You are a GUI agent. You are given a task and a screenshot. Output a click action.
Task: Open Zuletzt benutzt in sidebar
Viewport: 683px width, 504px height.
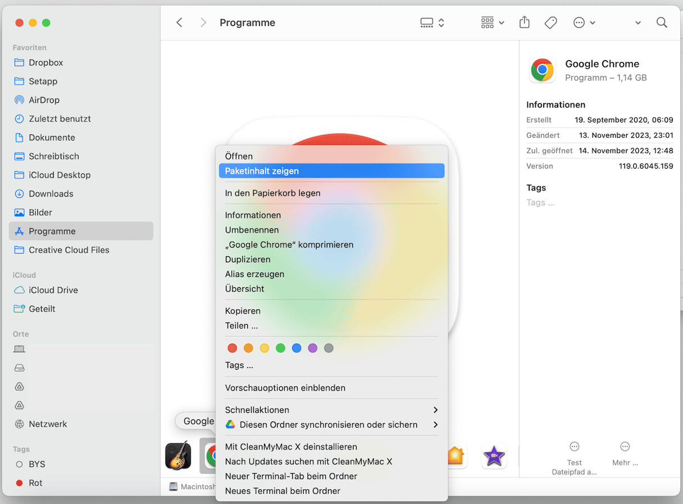coord(81,119)
